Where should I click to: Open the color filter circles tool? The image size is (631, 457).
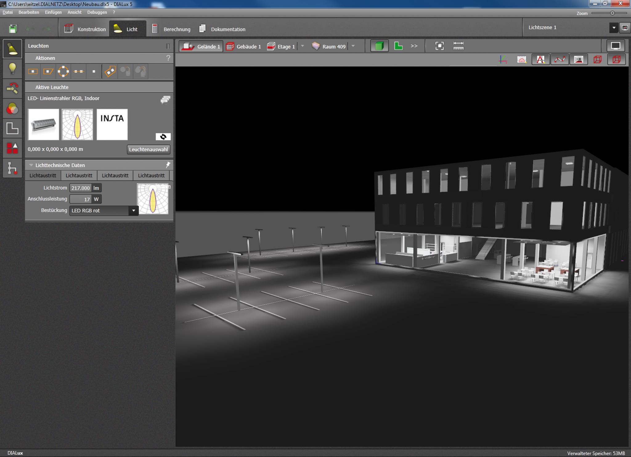(x=12, y=109)
